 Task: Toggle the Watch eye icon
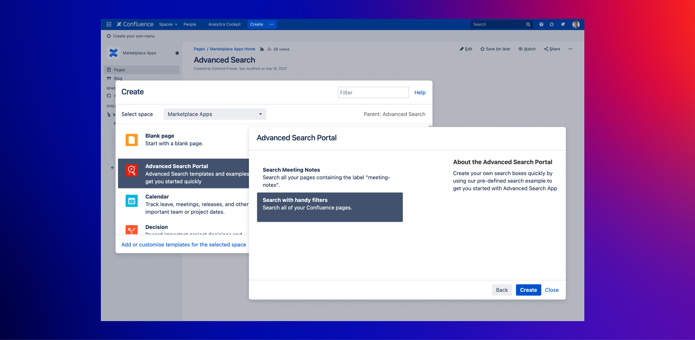pos(520,49)
